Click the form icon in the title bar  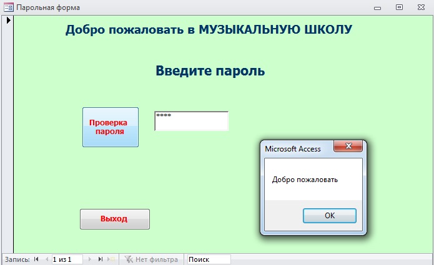pos(9,7)
